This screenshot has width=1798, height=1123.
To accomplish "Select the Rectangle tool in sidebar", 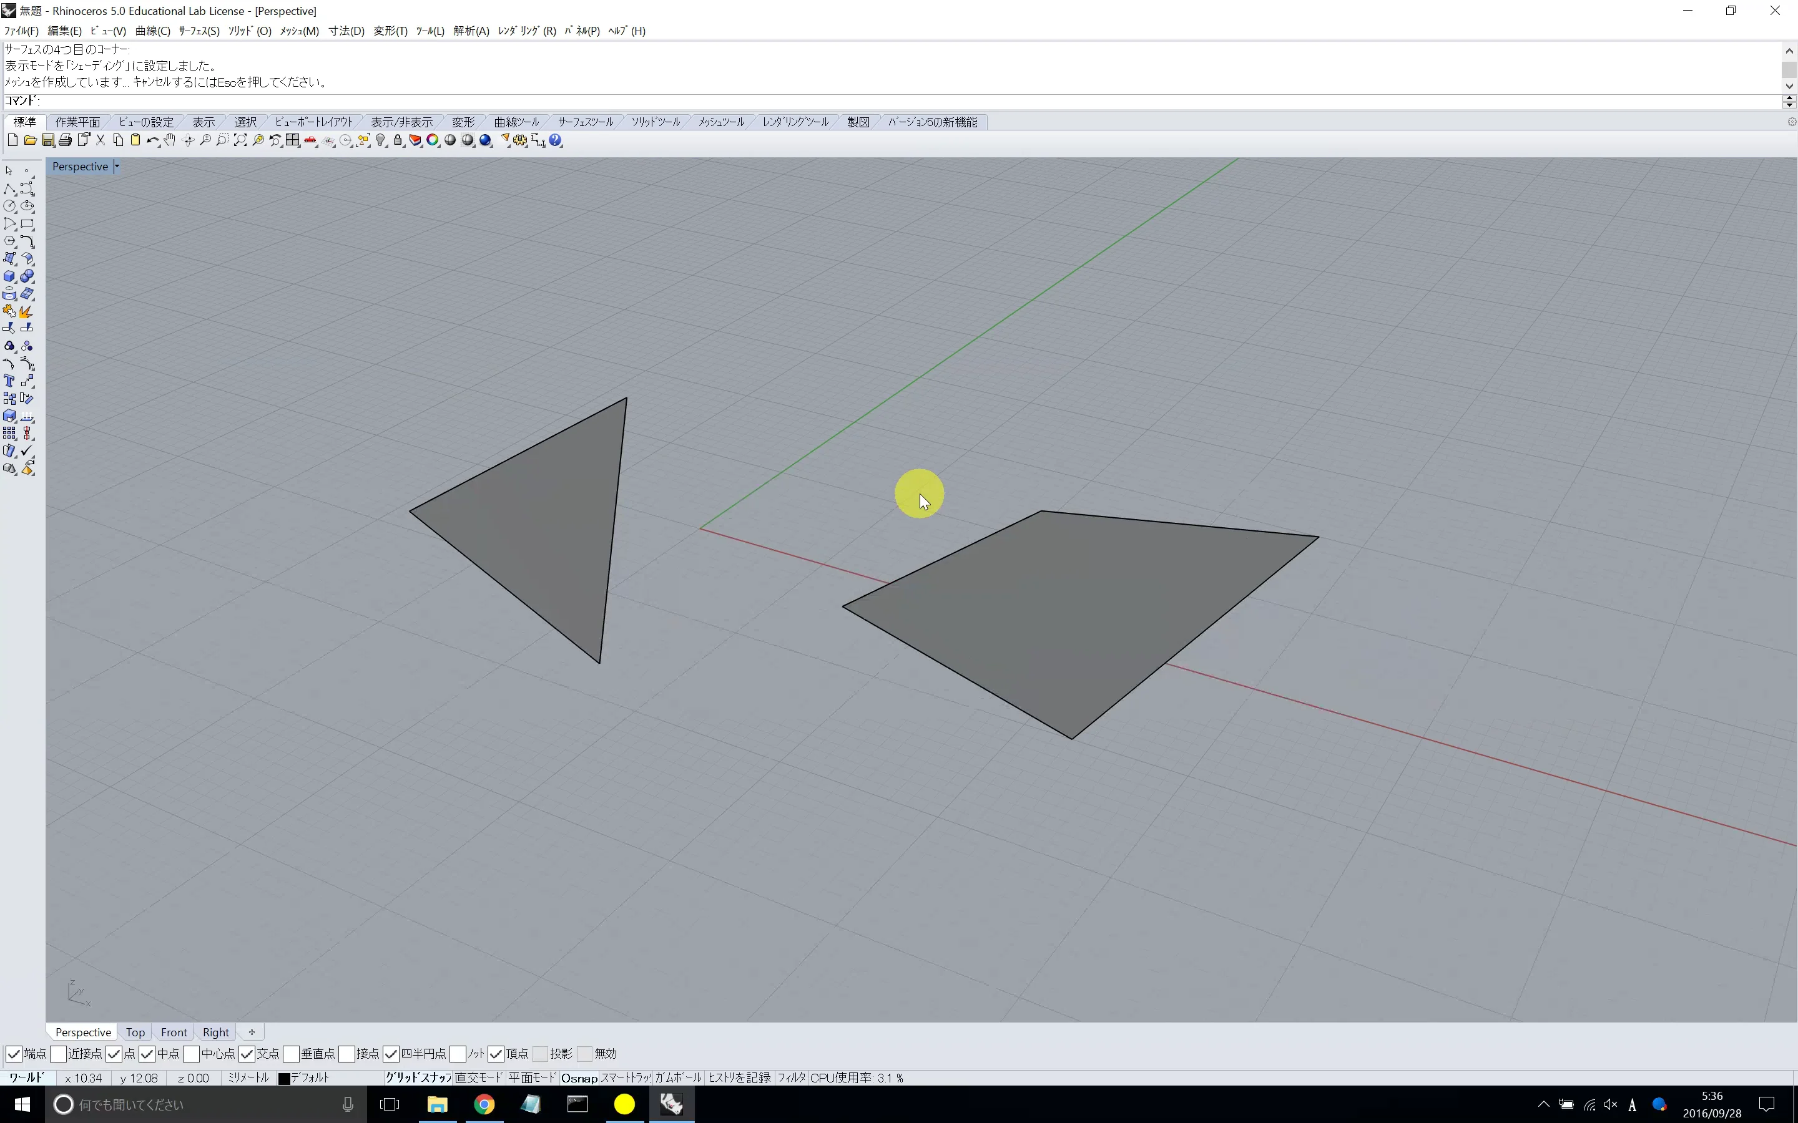I will point(27,223).
